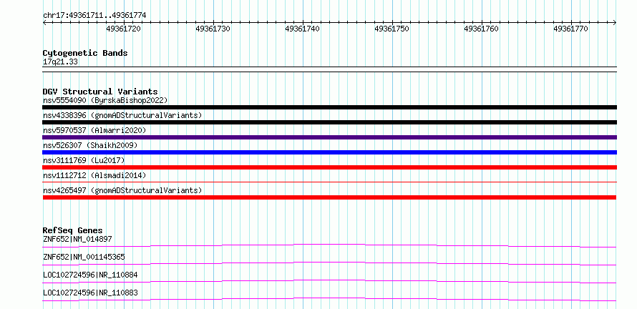
Task: Click the chr17:49361711..49361774 coordinate label
Action: (94, 16)
